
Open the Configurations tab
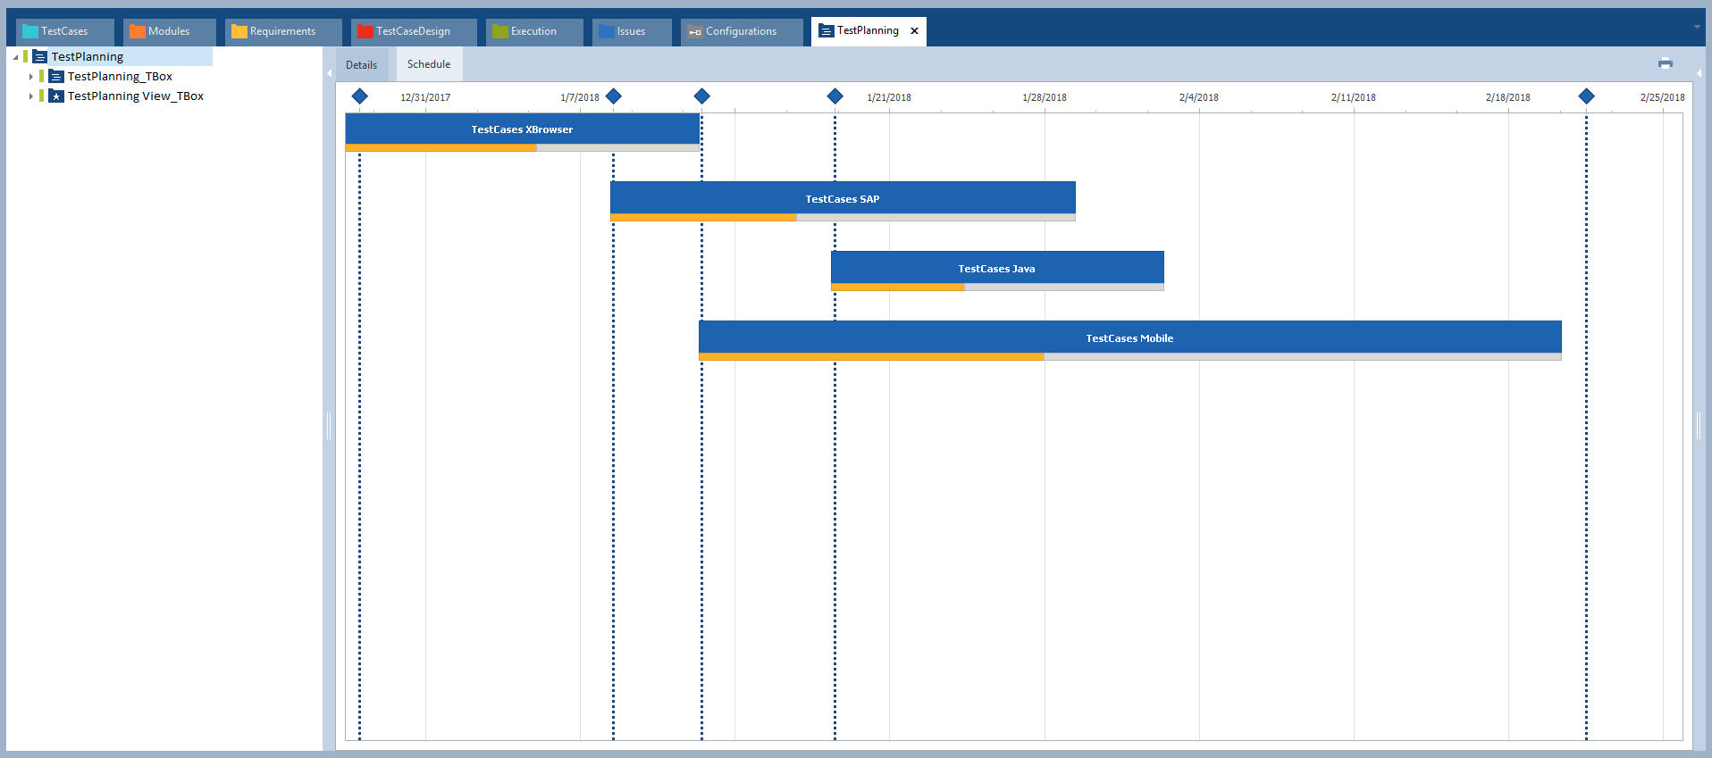742,31
